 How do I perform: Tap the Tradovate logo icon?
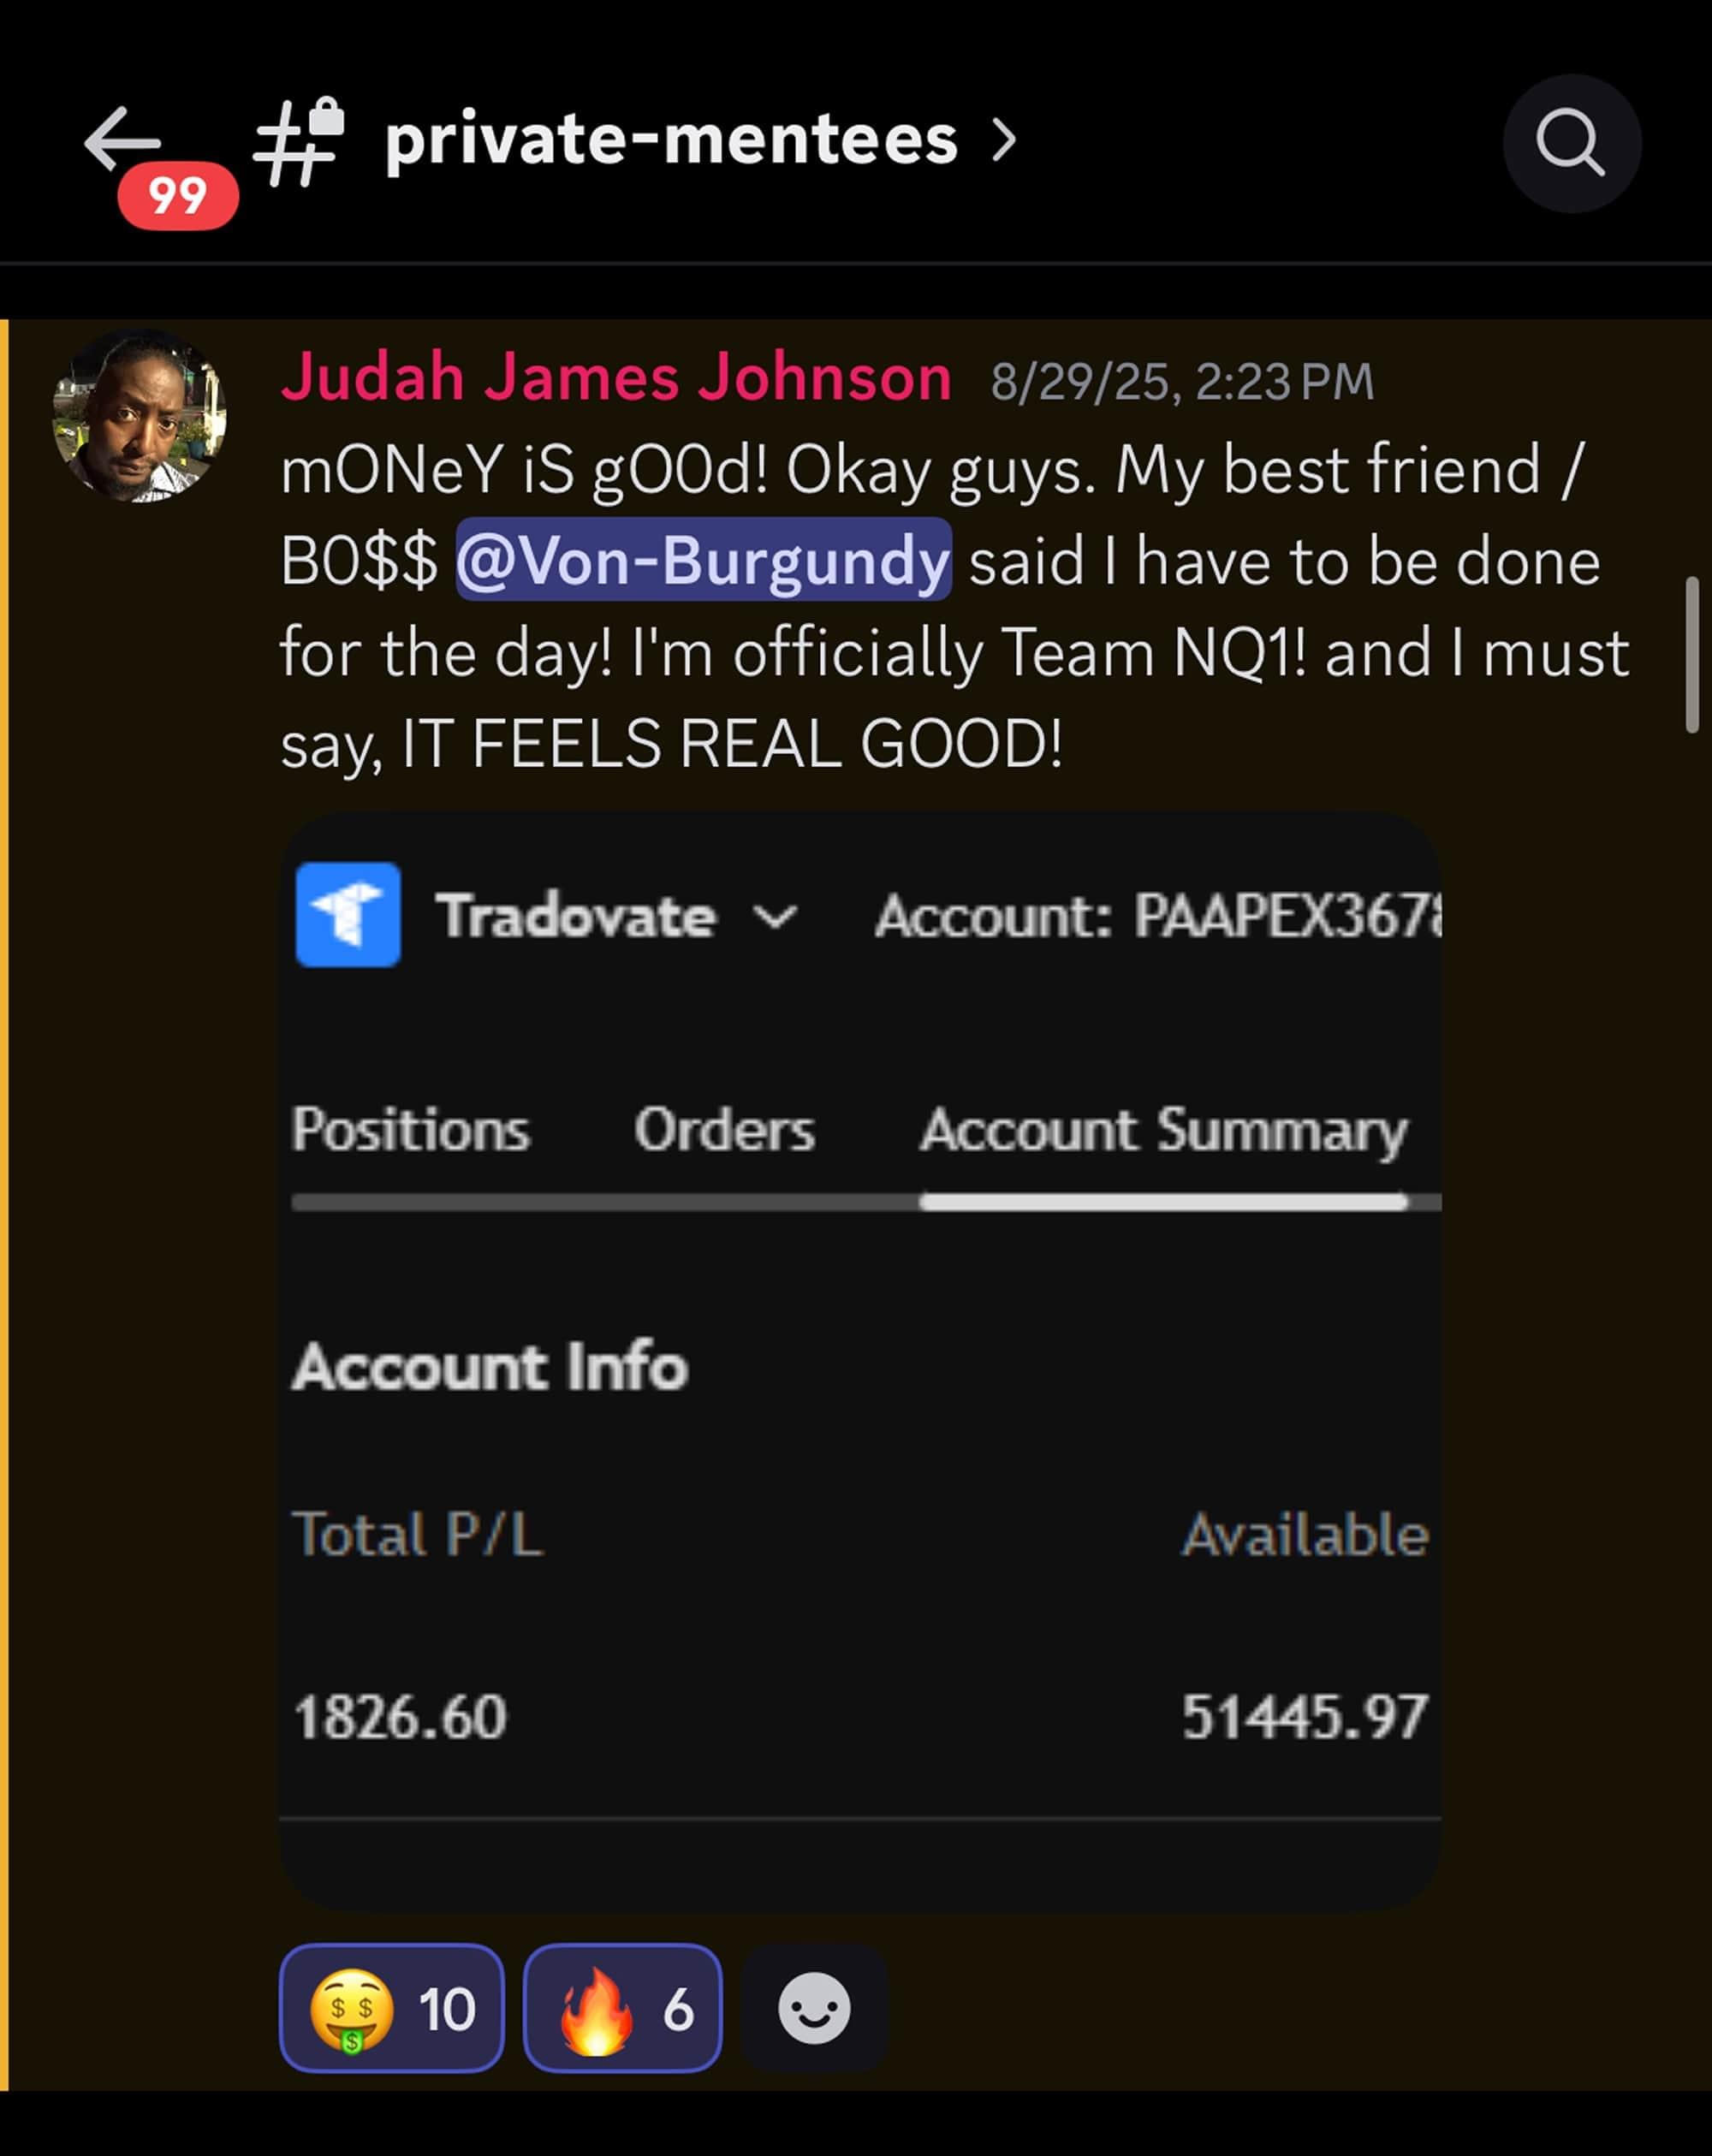348,914
